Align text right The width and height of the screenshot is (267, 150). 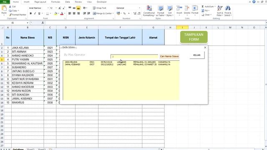78,13
